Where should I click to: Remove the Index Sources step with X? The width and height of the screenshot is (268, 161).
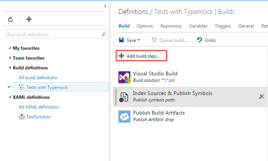tap(262, 97)
